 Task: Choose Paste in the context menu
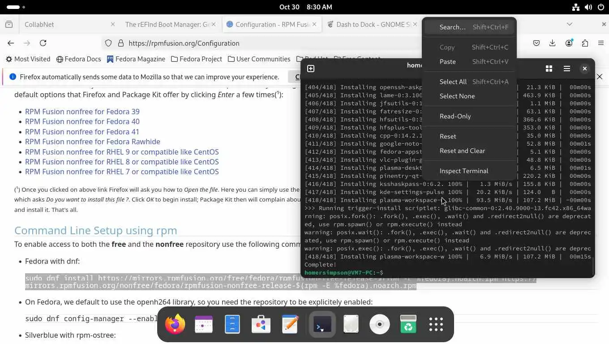(x=469, y=61)
